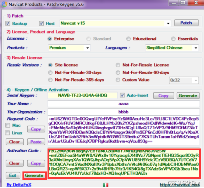Clear the Activation Code
The image size is (204, 188).
[15, 163]
